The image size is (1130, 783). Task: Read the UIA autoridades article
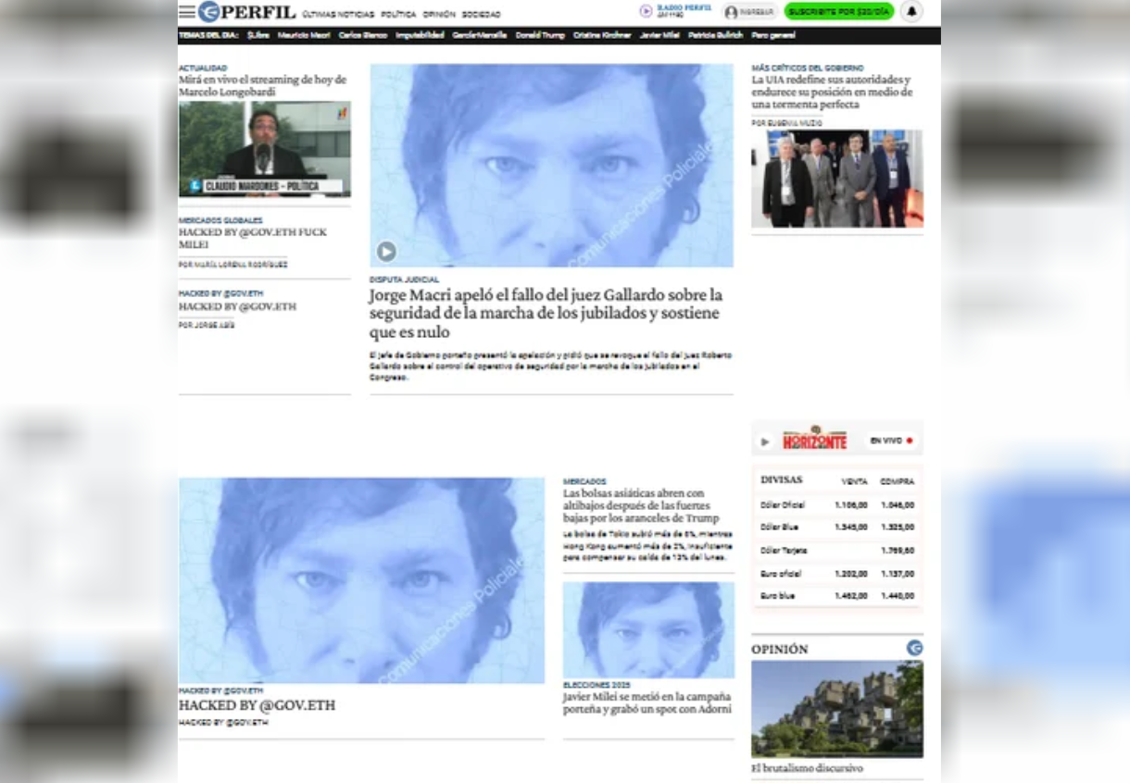(832, 93)
